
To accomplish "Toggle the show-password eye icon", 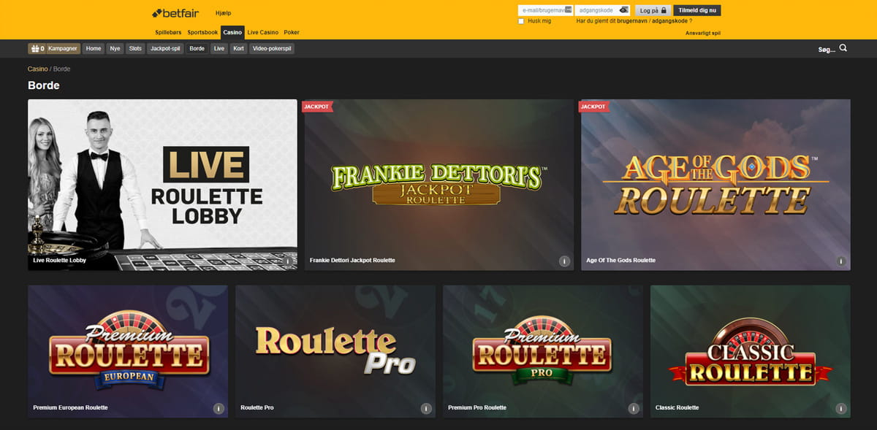I will click(623, 10).
